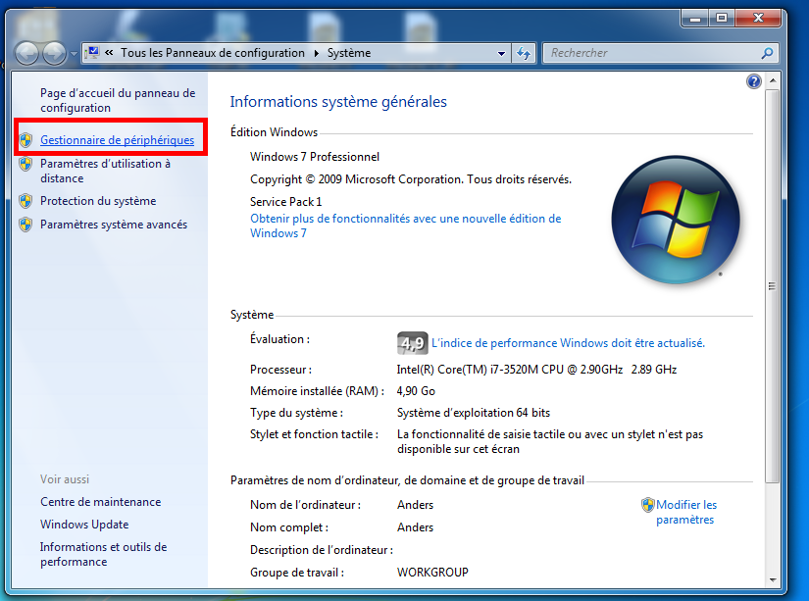The width and height of the screenshot is (809, 601).
Task: Select 'Tous les Panneaux de configuration' breadcrumb
Action: click(x=213, y=53)
